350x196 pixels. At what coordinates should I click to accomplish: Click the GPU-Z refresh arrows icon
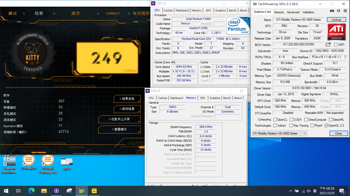(338, 11)
